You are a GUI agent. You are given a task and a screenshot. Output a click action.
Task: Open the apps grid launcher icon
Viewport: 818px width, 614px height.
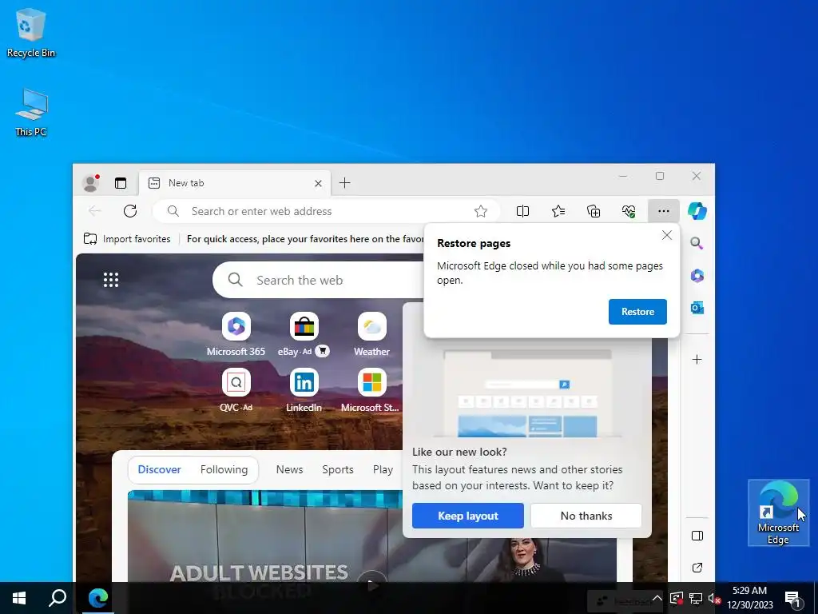pyautogui.click(x=110, y=280)
